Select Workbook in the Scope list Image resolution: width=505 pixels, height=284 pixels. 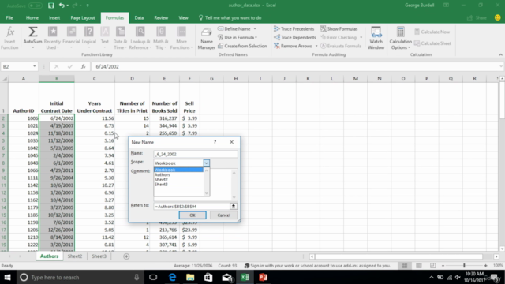coord(178,170)
